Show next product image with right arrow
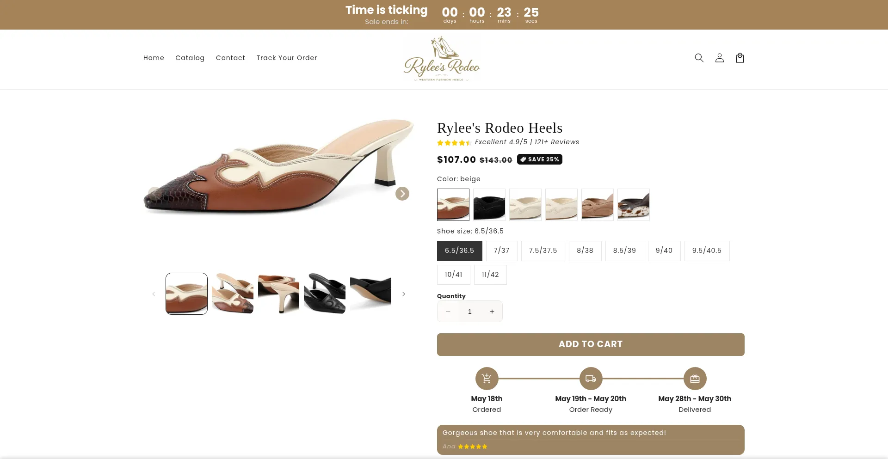This screenshot has height=459, width=888. [402, 194]
